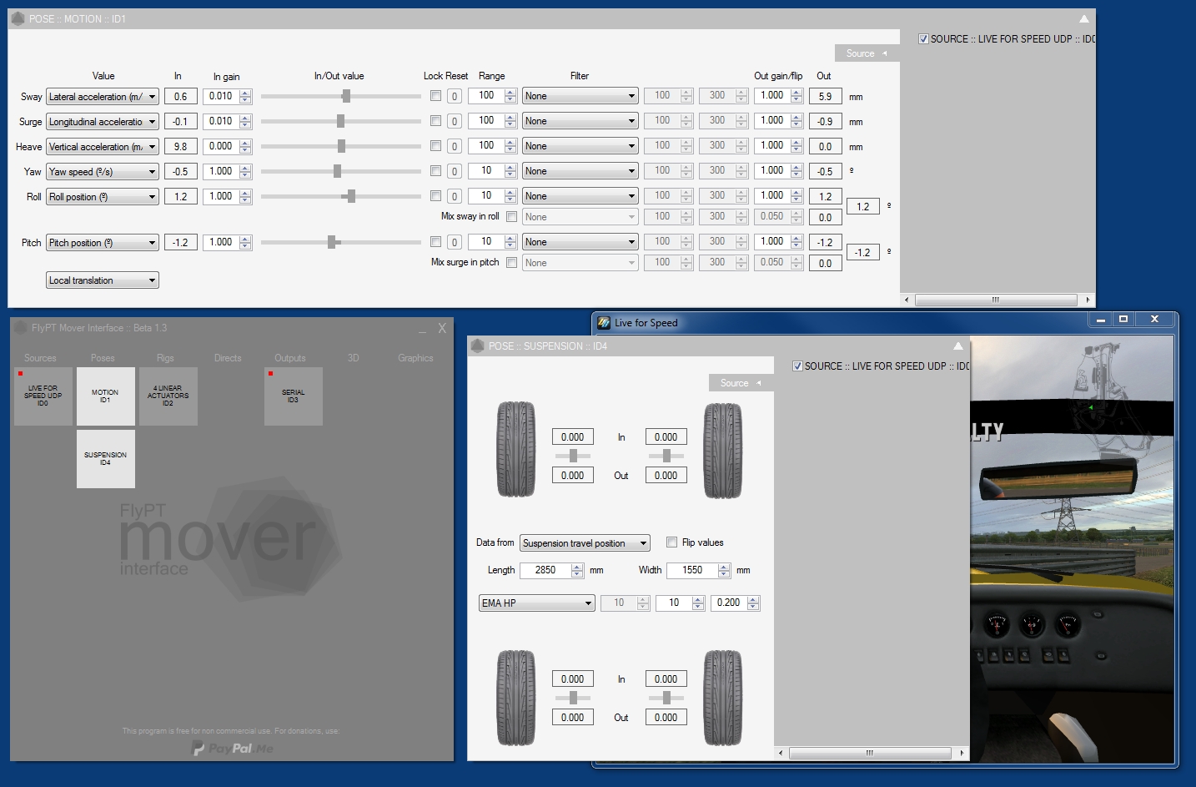Viewport: 1196px width, 787px height.
Task: Click the Source button in Motion panel
Action: click(x=867, y=53)
